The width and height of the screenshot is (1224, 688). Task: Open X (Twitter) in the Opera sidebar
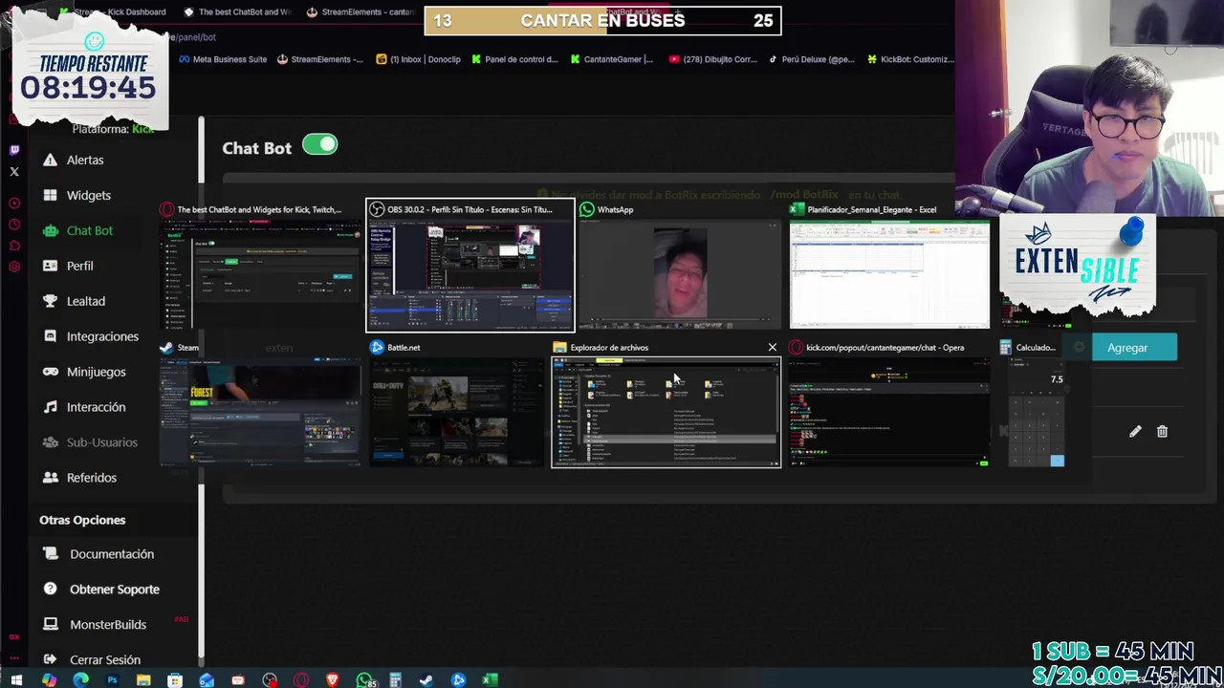click(14, 172)
